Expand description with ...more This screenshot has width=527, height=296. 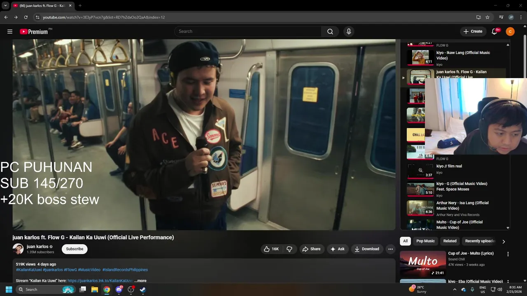pyautogui.click(x=140, y=281)
